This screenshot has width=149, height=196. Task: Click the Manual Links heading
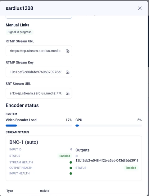click(17, 25)
